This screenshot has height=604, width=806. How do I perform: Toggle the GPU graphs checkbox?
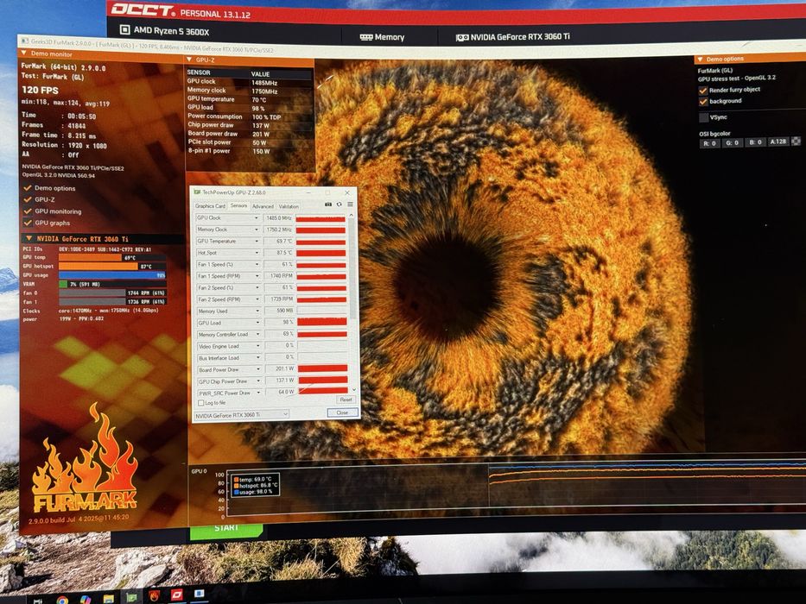click(x=28, y=223)
